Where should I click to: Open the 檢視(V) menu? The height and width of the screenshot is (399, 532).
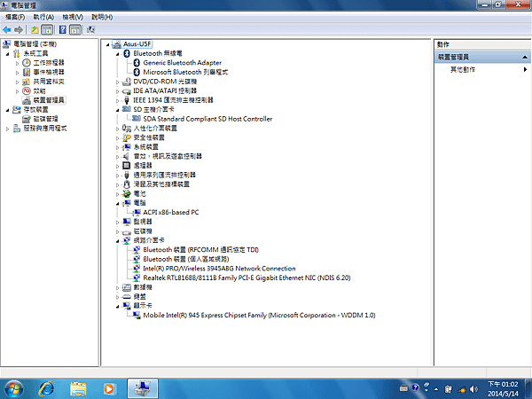click(x=73, y=17)
